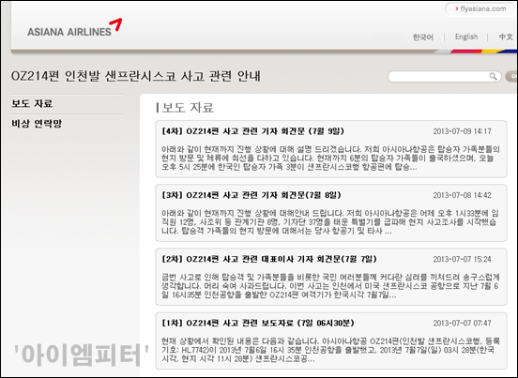Switch language to 한국어
The image size is (518, 378).
[422, 37]
